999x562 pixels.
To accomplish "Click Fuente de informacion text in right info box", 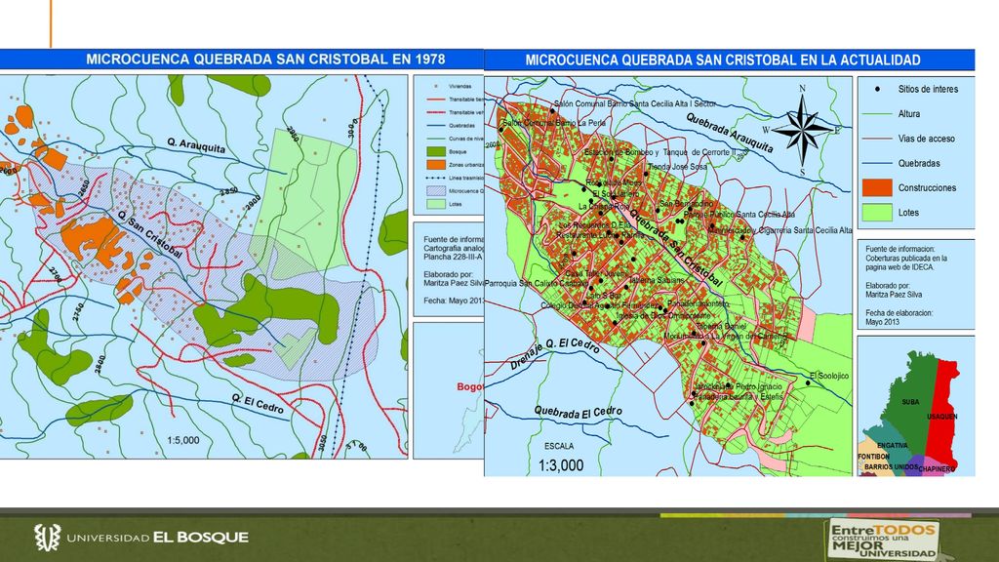I will pyautogui.click(x=899, y=249).
